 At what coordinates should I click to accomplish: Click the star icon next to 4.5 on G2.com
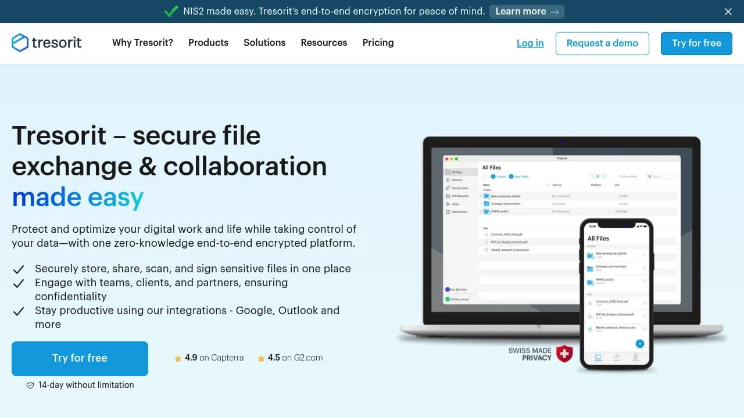pyautogui.click(x=262, y=359)
